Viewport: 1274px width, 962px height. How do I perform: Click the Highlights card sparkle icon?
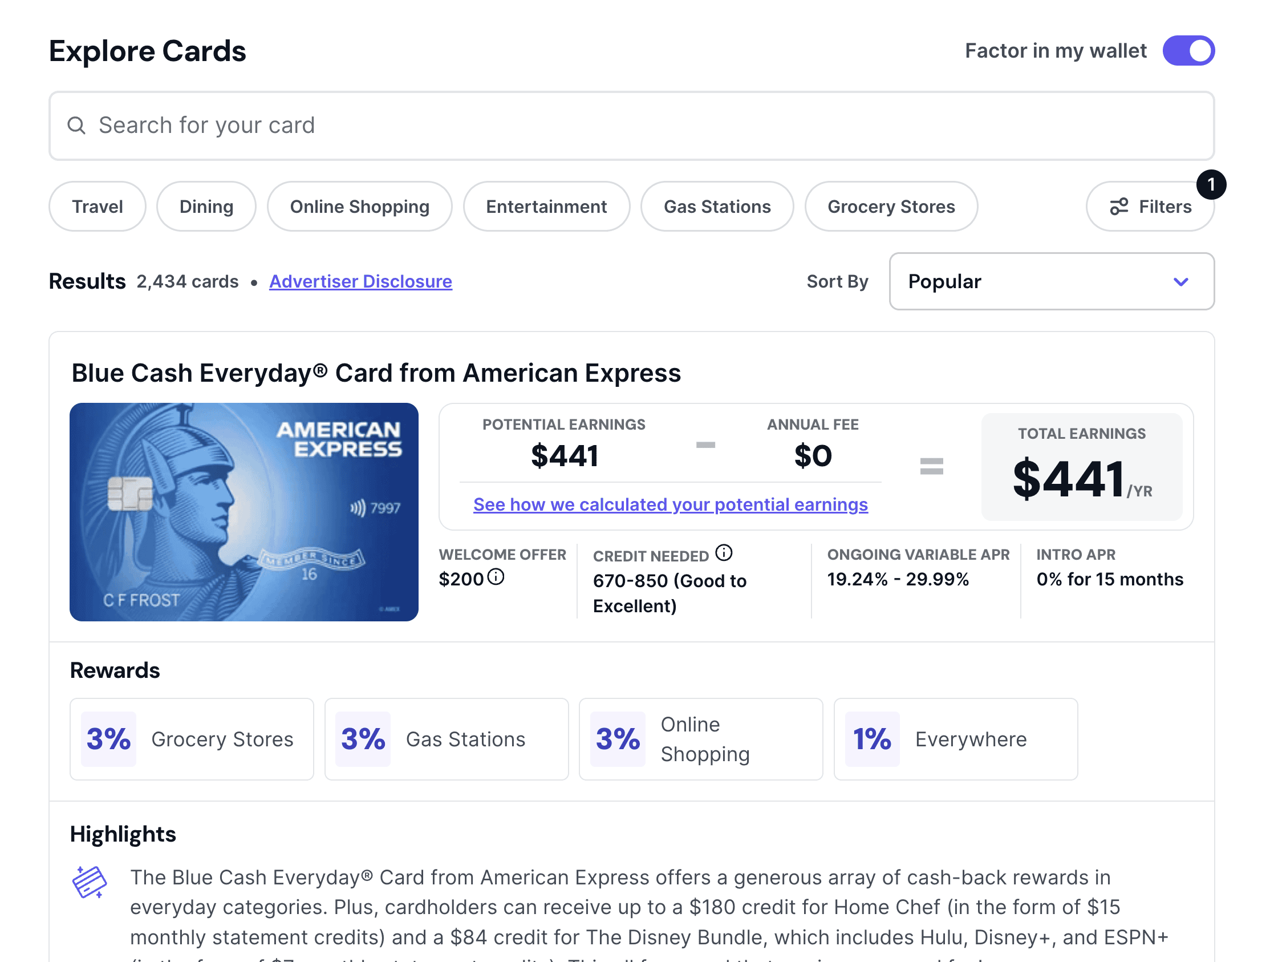(90, 882)
